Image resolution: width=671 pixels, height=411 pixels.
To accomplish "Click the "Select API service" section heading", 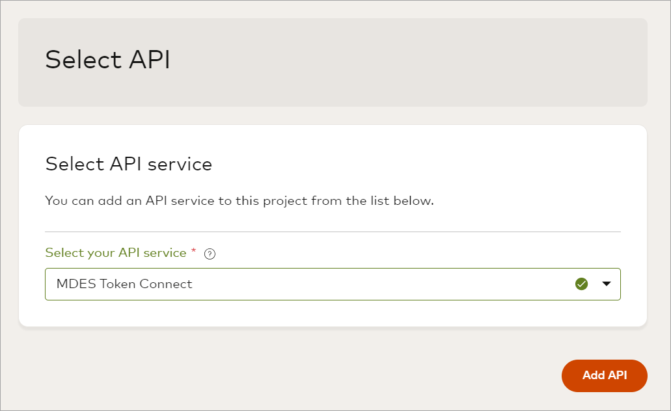I will click(x=128, y=164).
